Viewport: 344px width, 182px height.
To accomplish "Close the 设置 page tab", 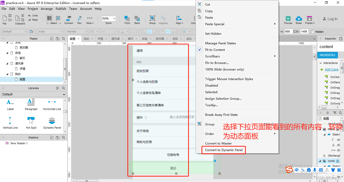I will pos(79,39).
